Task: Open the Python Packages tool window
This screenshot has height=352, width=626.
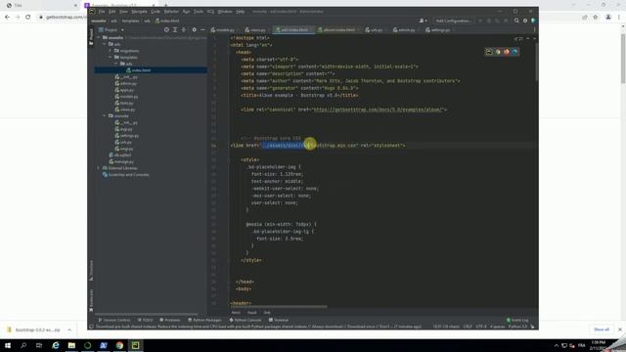Action: click(204, 320)
